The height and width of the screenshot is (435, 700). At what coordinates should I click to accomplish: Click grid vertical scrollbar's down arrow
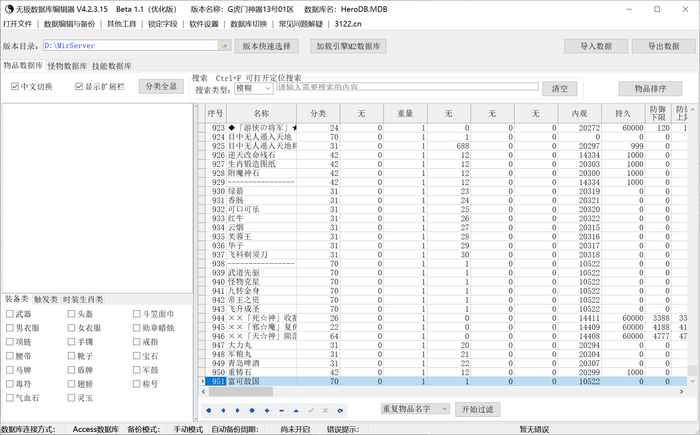[x=693, y=381]
